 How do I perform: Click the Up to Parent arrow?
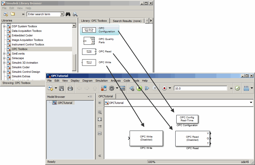tap(95, 88)
